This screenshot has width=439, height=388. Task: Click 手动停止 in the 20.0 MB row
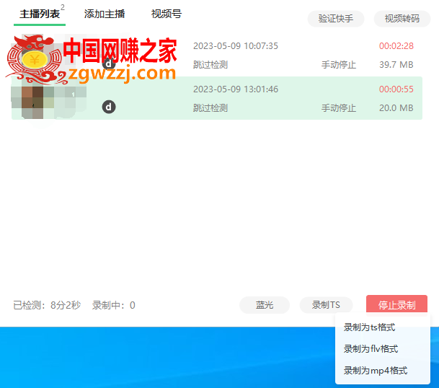click(339, 108)
